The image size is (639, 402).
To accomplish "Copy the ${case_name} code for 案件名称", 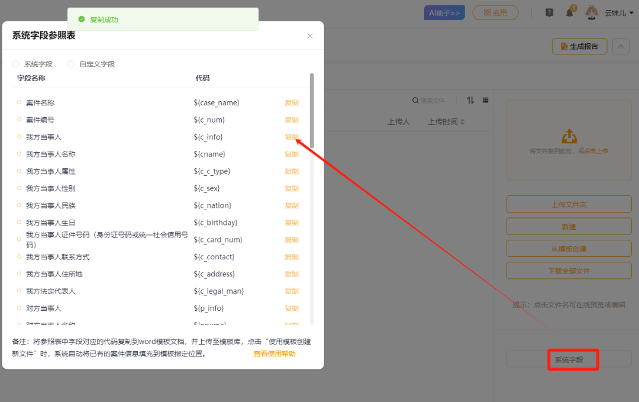I will [292, 103].
